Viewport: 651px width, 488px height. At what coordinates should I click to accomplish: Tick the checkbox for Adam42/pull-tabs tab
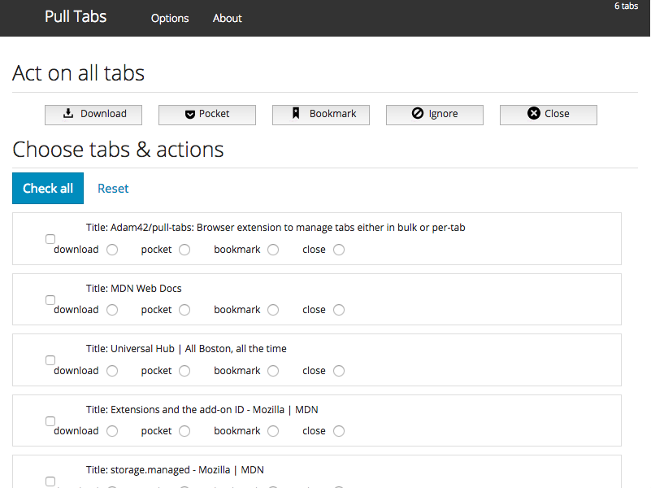[50, 239]
